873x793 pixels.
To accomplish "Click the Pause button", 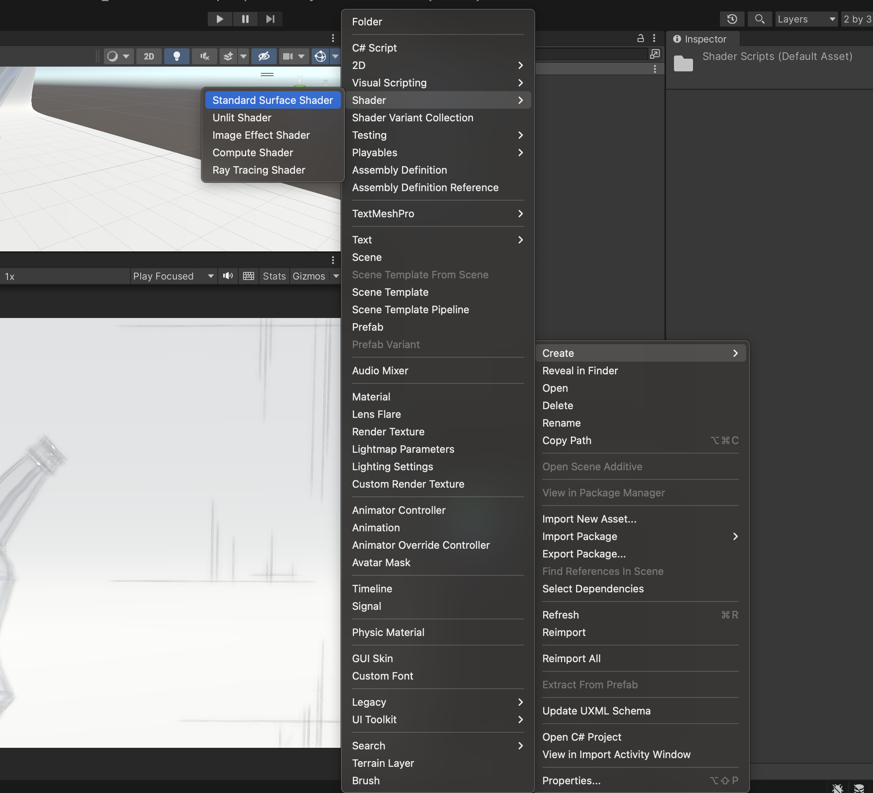I will coord(245,19).
